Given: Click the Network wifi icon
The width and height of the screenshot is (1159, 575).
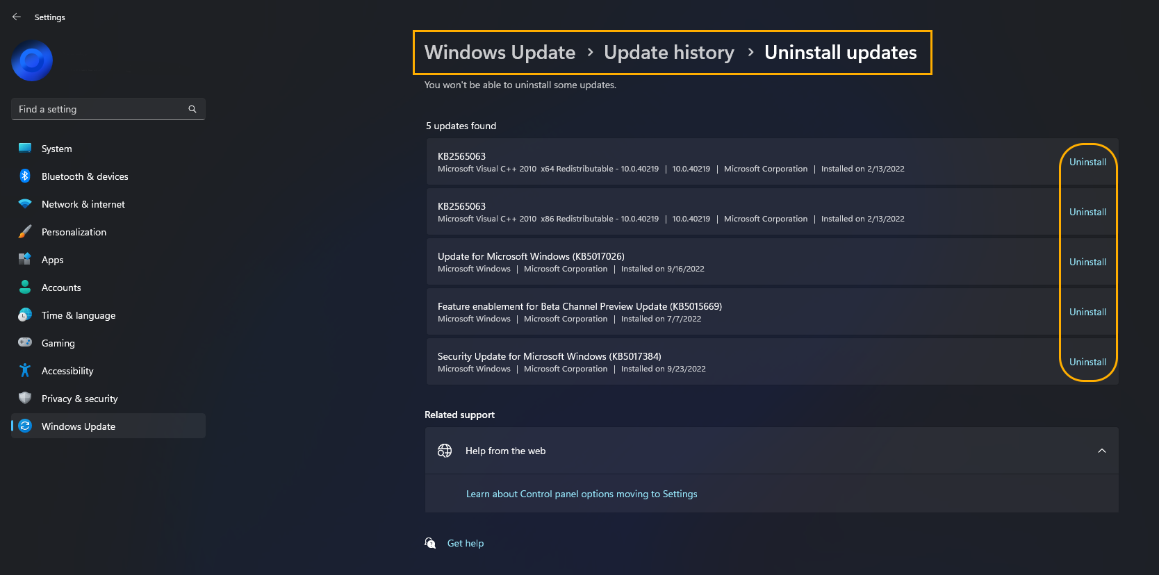Looking at the screenshot, I should [x=25, y=203].
